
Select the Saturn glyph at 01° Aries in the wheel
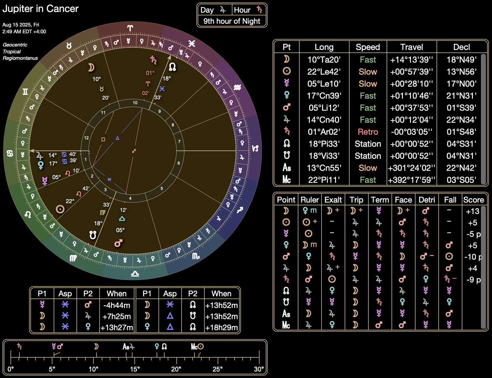[153, 60]
